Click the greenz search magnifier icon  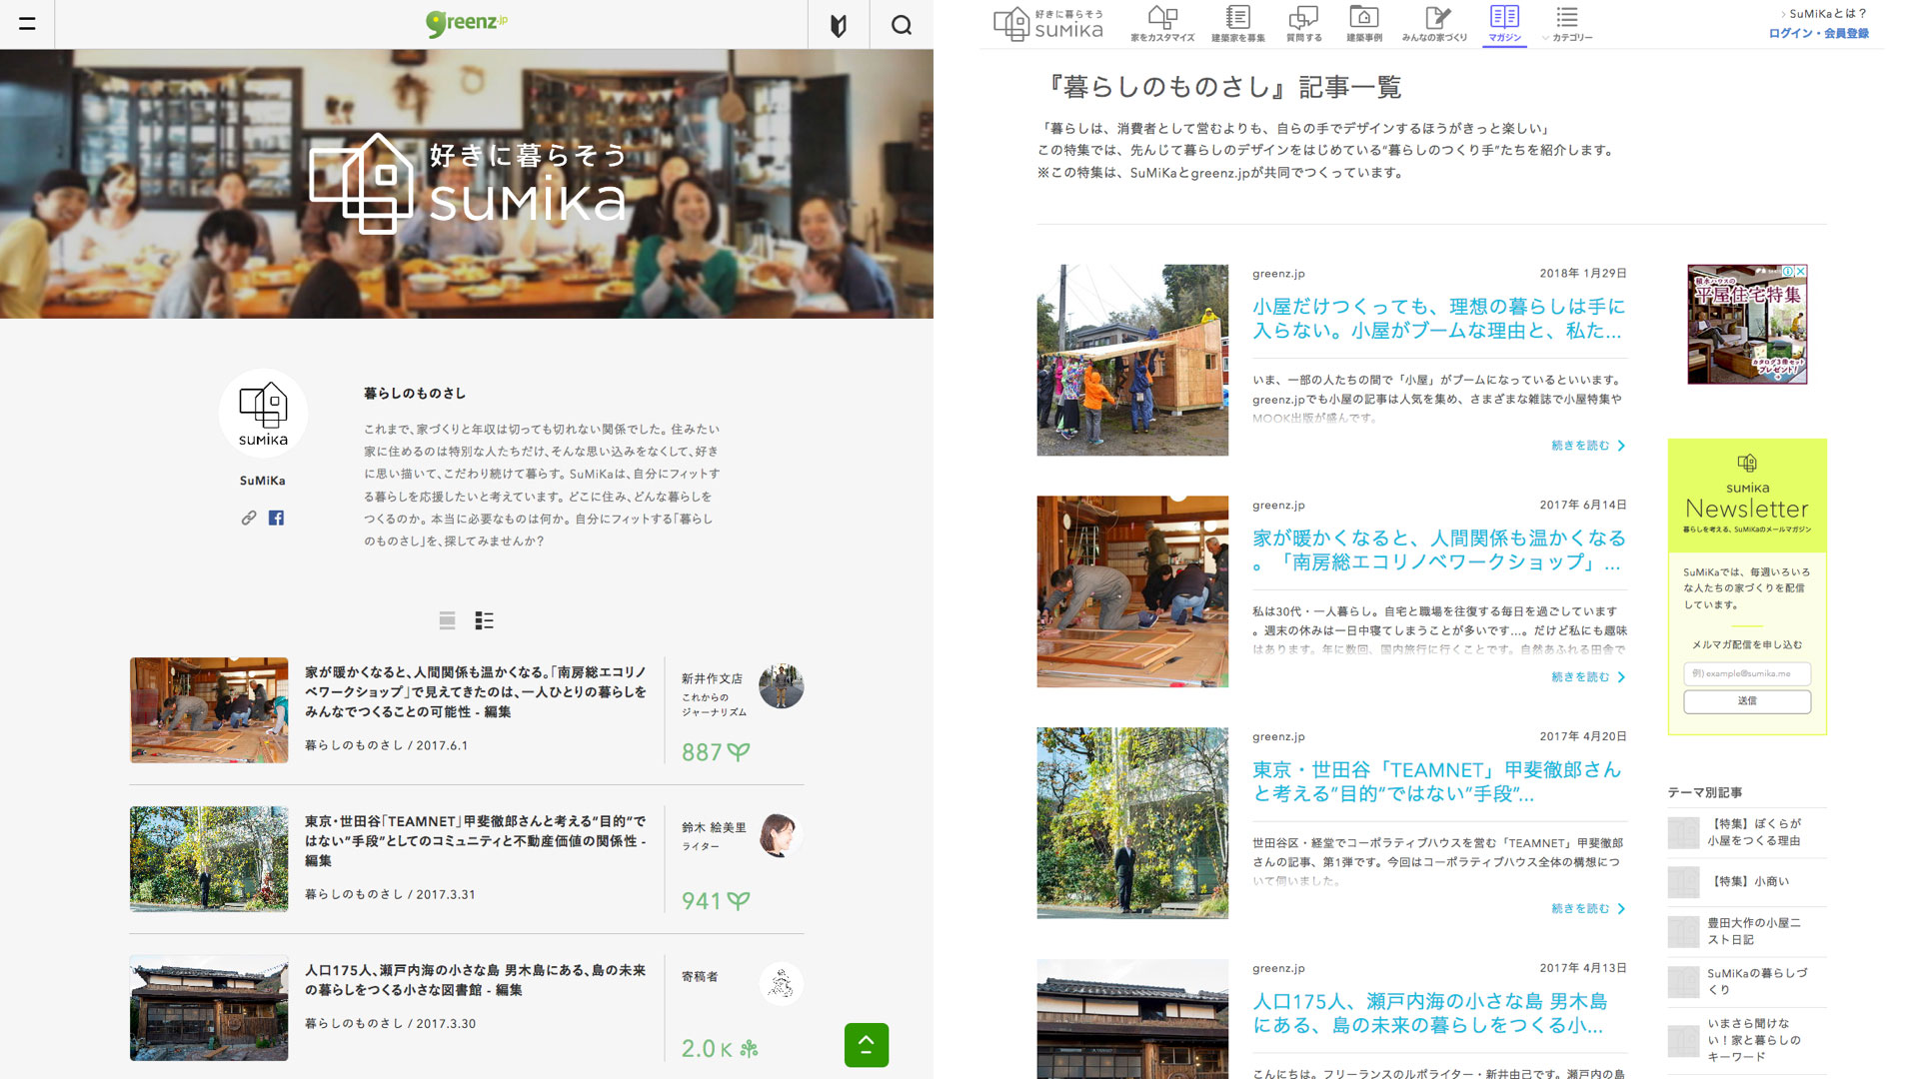coord(901,25)
